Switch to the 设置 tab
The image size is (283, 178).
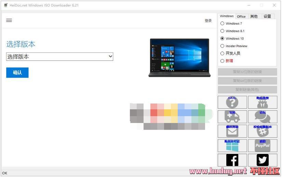(269, 17)
